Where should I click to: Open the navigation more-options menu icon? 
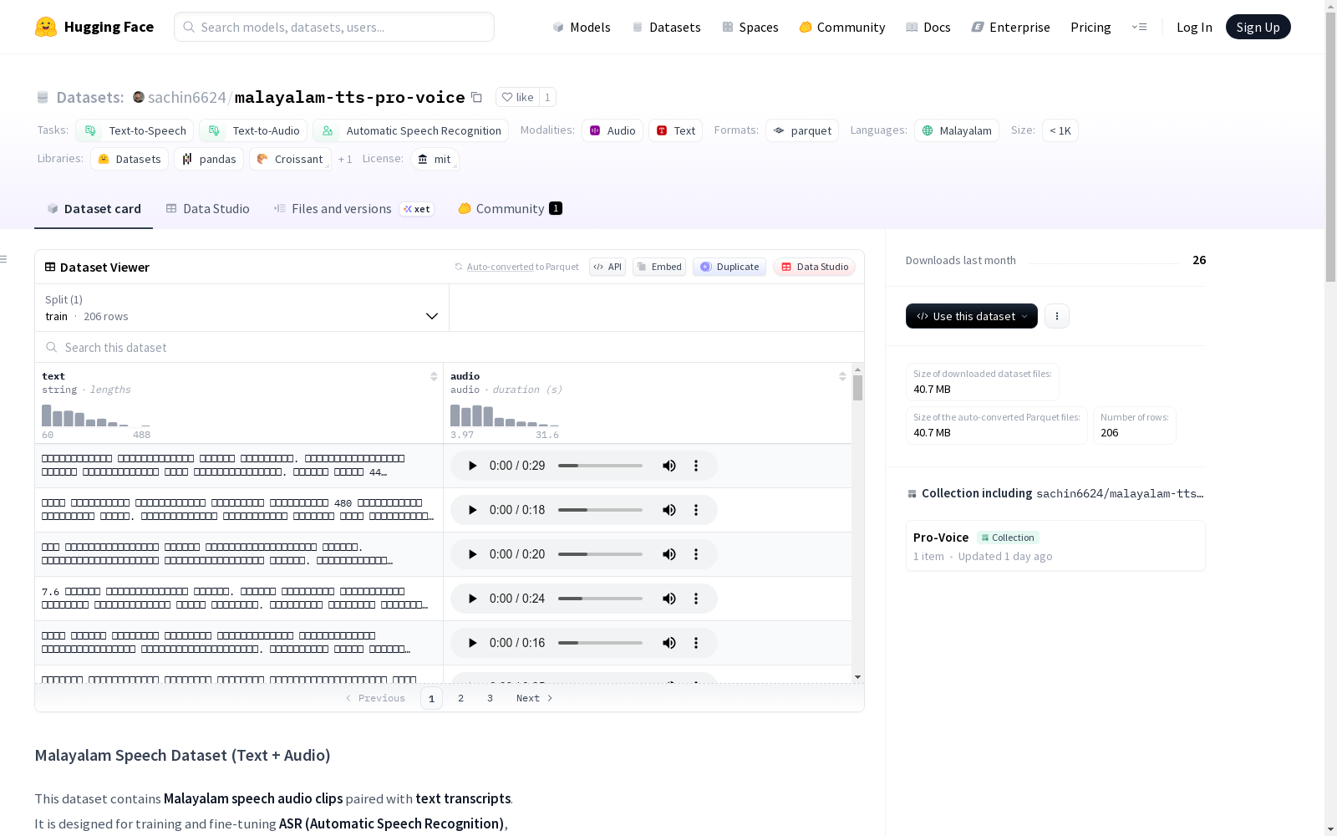(1139, 27)
